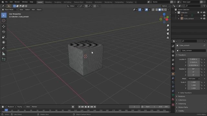207x116 pixels.
Task: Open the timeline Playback popover
Action: click(x=12, y=107)
